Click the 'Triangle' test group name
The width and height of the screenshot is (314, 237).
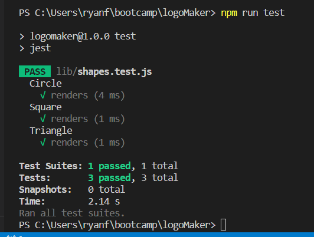51,131
